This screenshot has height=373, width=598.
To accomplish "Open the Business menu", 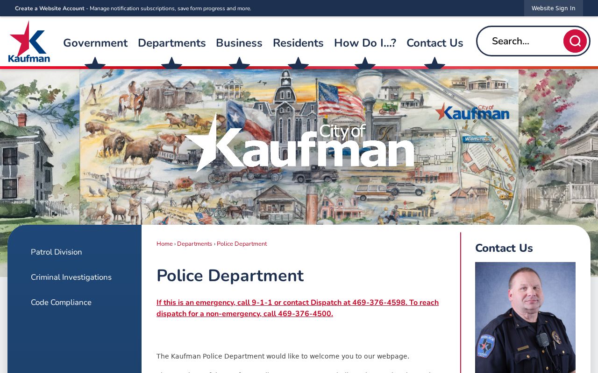I will point(239,43).
